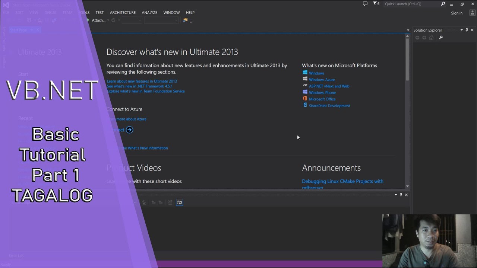
Task: Open the first empty toolbar combo box
Action: coord(132,20)
